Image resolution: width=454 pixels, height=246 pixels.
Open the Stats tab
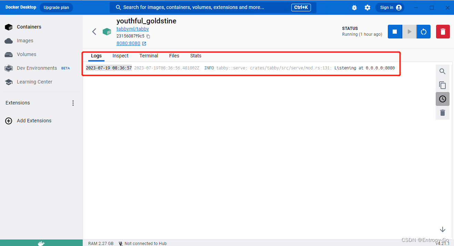(195, 56)
